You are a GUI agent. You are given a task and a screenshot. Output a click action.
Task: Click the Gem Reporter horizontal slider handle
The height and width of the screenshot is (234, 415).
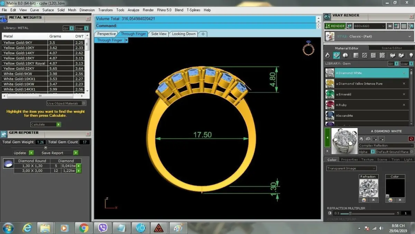pyautogui.click(x=46, y=148)
